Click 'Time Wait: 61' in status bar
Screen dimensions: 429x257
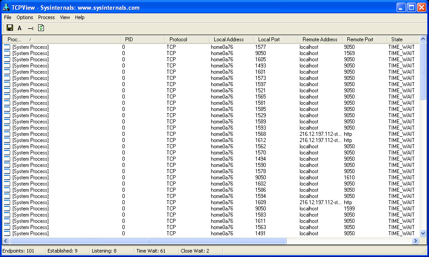tap(151, 251)
